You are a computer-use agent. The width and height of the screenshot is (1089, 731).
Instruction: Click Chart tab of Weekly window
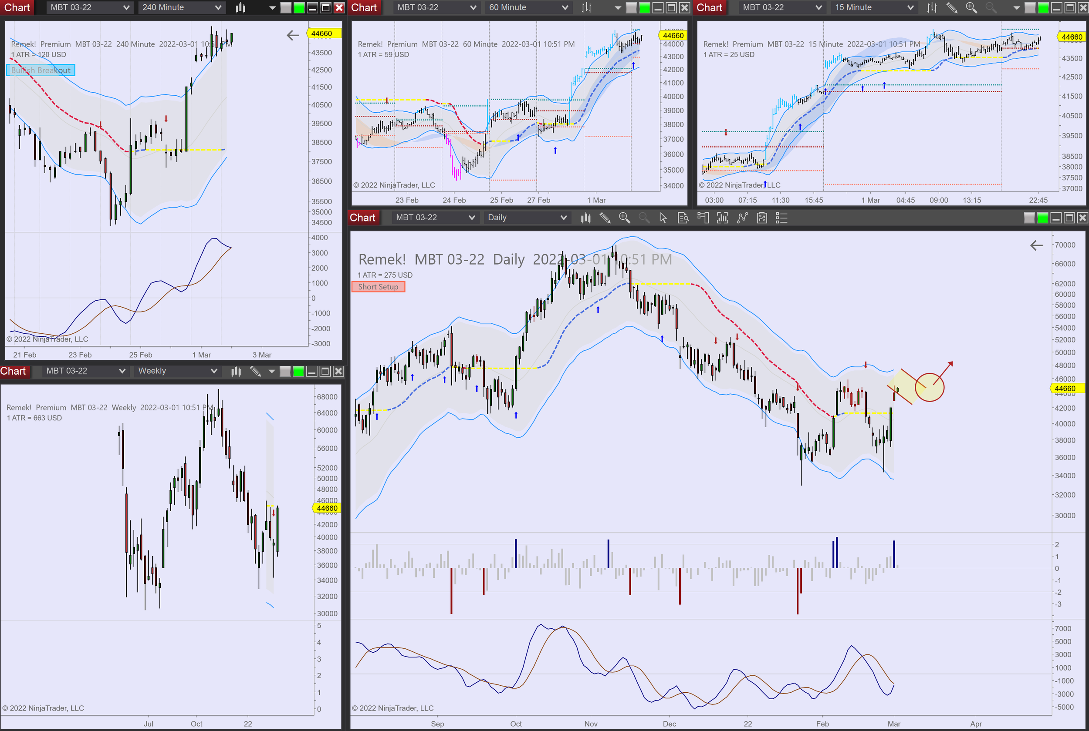coord(13,371)
